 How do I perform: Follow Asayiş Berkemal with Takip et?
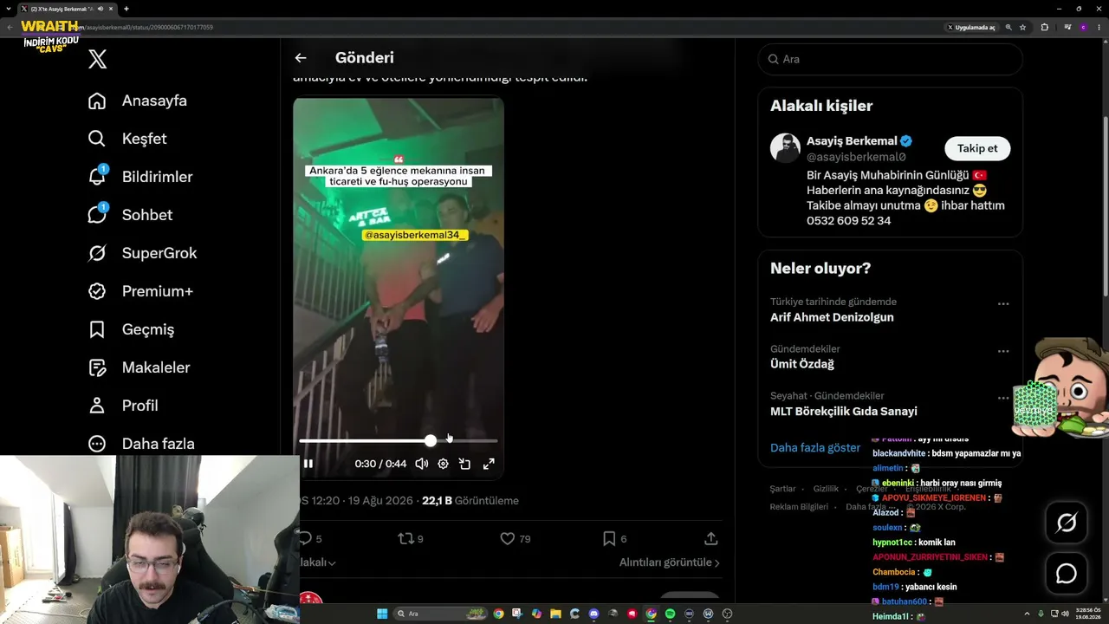click(x=977, y=148)
